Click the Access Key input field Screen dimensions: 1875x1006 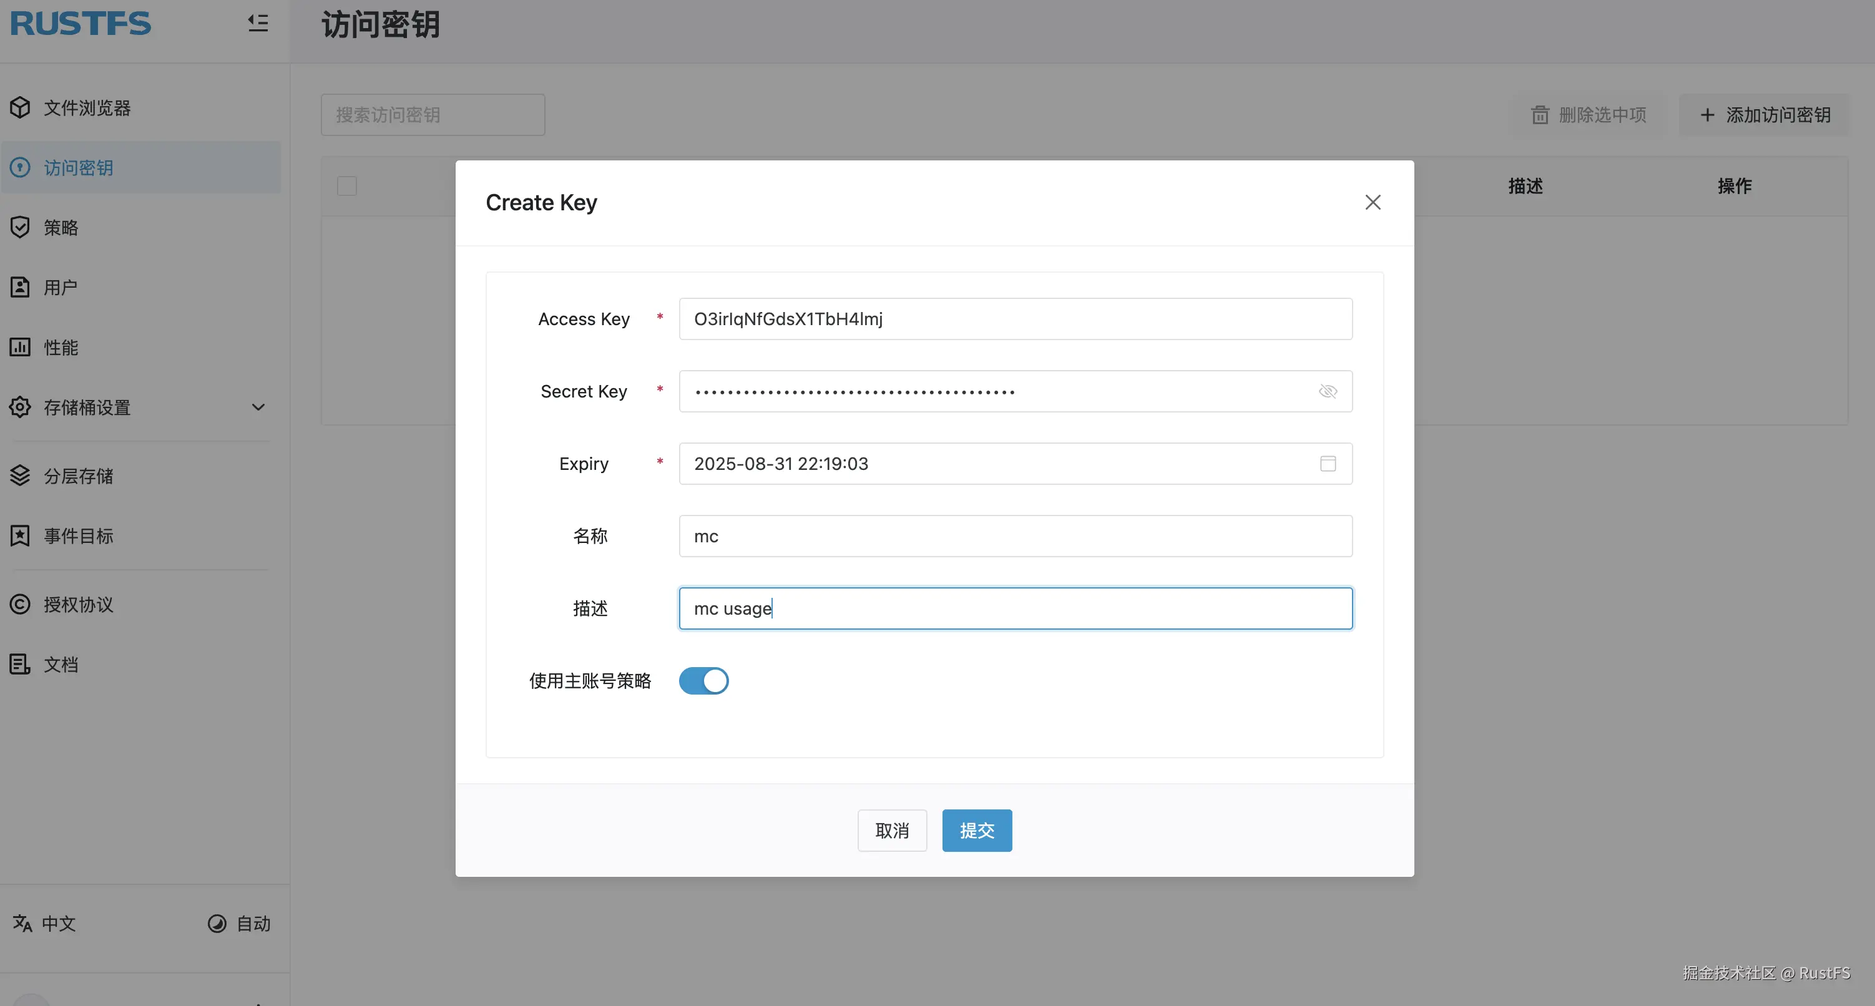[1015, 319]
